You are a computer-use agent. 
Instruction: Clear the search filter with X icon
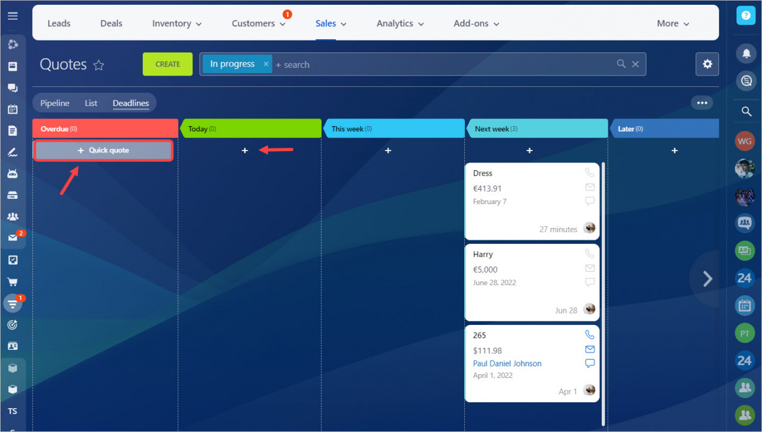636,64
